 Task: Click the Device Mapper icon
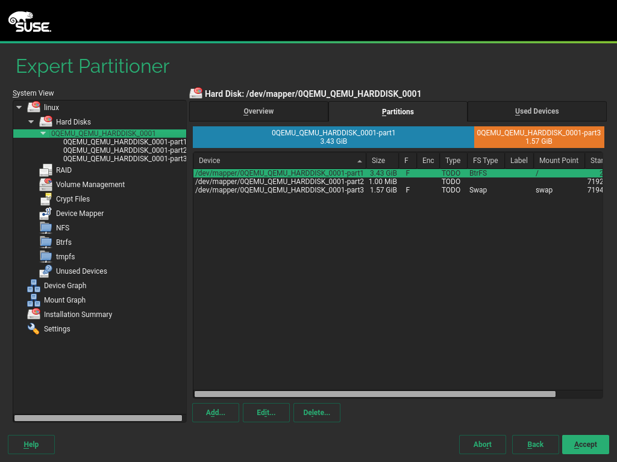[46, 214]
